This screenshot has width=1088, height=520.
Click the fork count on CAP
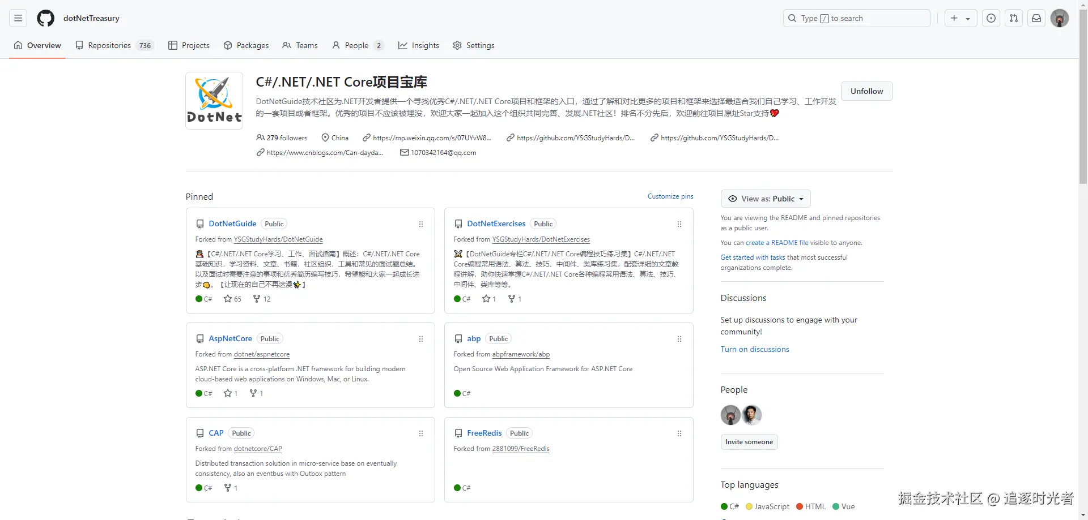click(231, 488)
